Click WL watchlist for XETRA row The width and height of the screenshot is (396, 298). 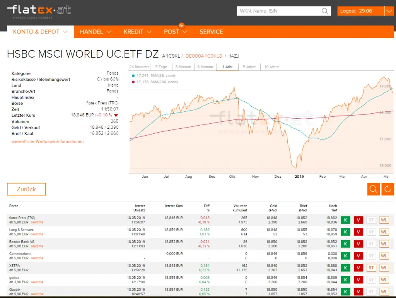pos(384,268)
